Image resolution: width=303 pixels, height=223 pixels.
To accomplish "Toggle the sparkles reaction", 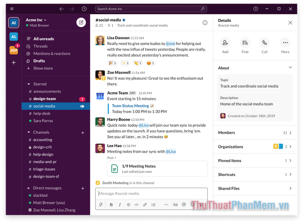I will [125, 63].
